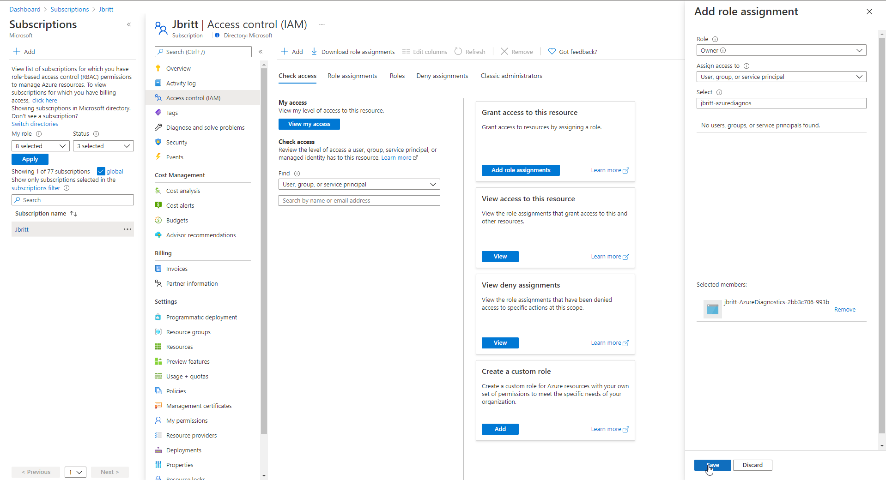
Task: Open the Advisor recommendations icon
Action: tap(158, 235)
